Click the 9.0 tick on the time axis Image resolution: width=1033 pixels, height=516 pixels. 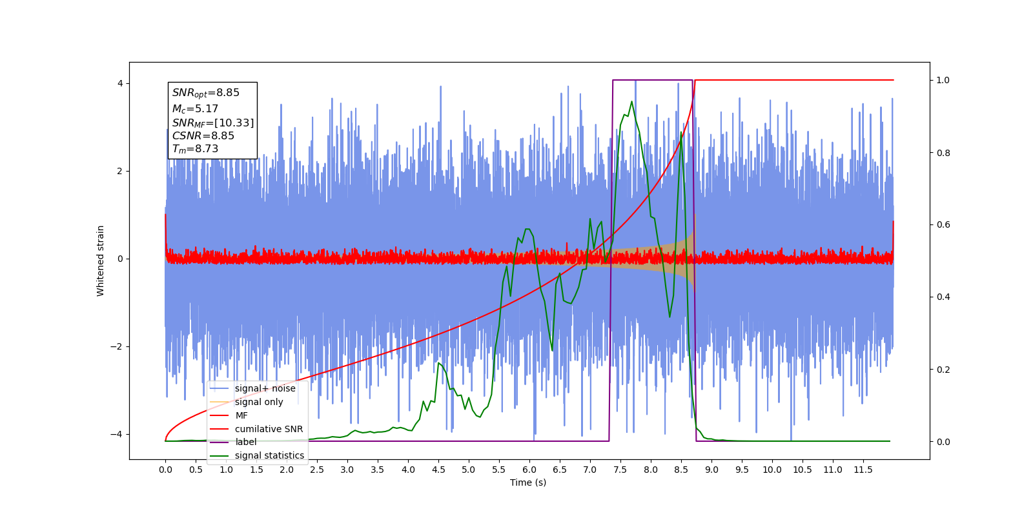point(711,470)
